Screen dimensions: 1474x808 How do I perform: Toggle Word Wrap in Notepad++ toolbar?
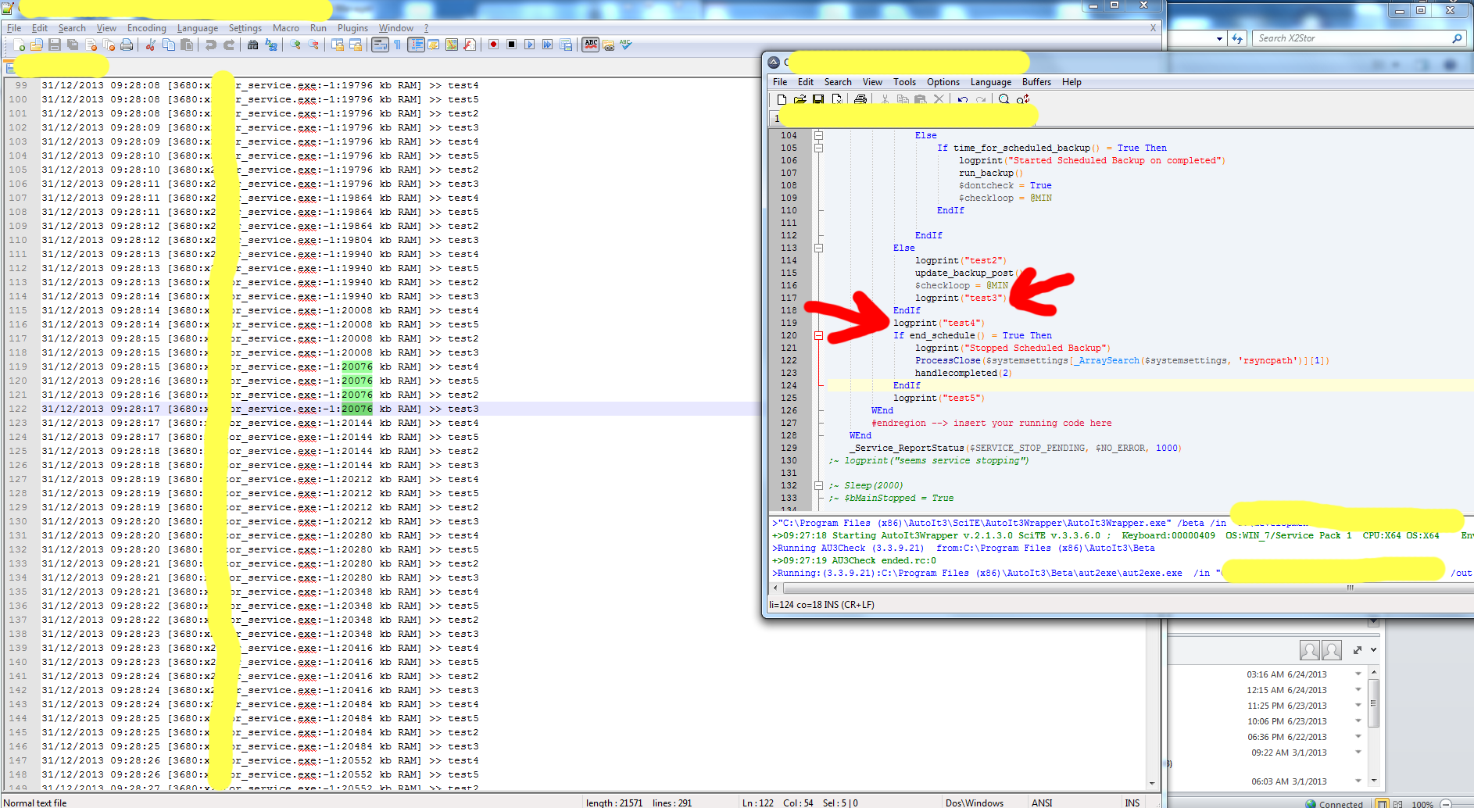380,45
